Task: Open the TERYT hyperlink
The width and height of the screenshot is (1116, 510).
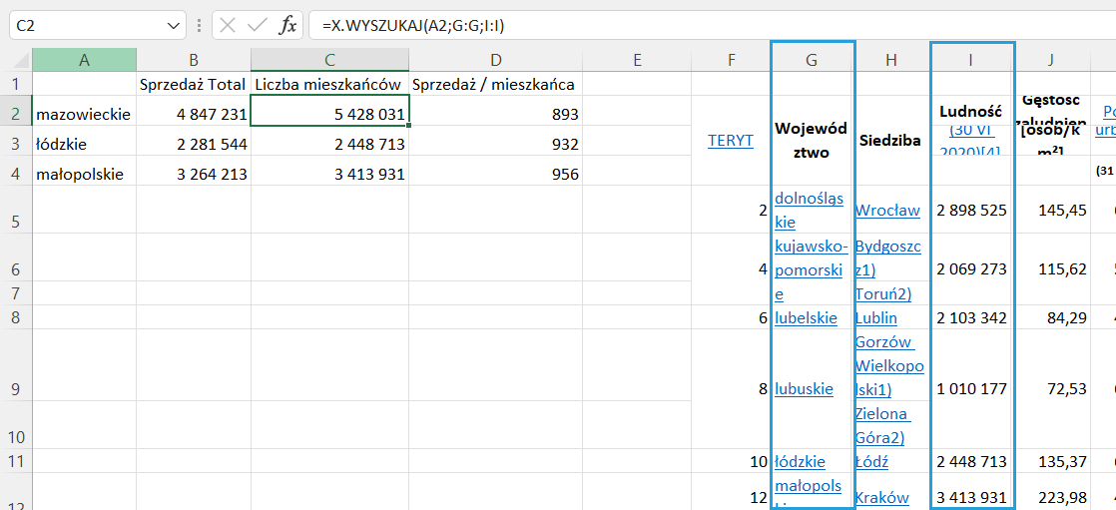Action: pyautogui.click(x=730, y=141)
